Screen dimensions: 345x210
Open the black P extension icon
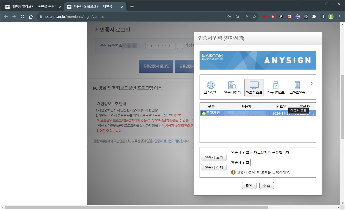tap(281, 17)
